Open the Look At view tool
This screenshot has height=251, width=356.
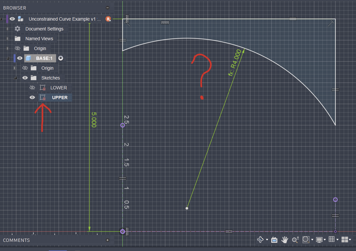coord(274,240)
